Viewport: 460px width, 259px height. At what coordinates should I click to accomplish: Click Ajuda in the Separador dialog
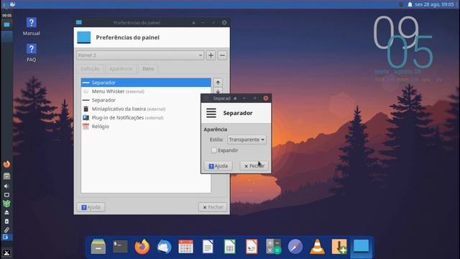pos(218,166)
